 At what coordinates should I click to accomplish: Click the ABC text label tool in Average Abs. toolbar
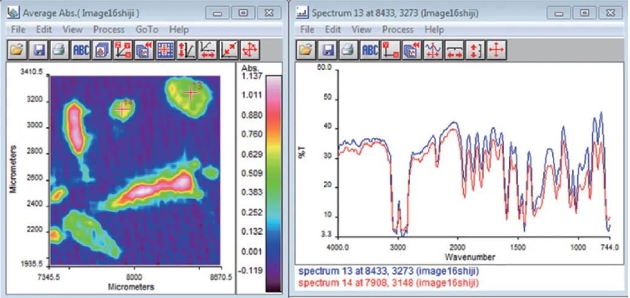80,50
